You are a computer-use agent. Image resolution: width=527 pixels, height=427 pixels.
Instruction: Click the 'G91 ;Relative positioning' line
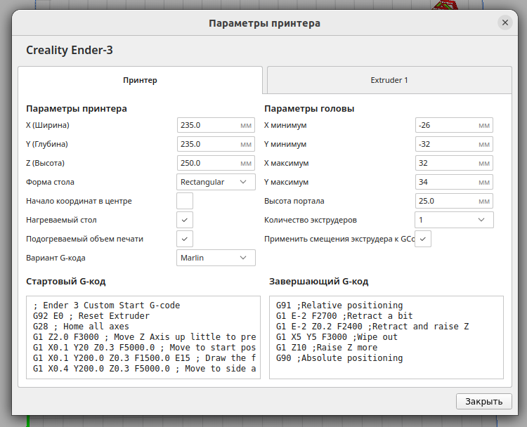pos(339,306)
